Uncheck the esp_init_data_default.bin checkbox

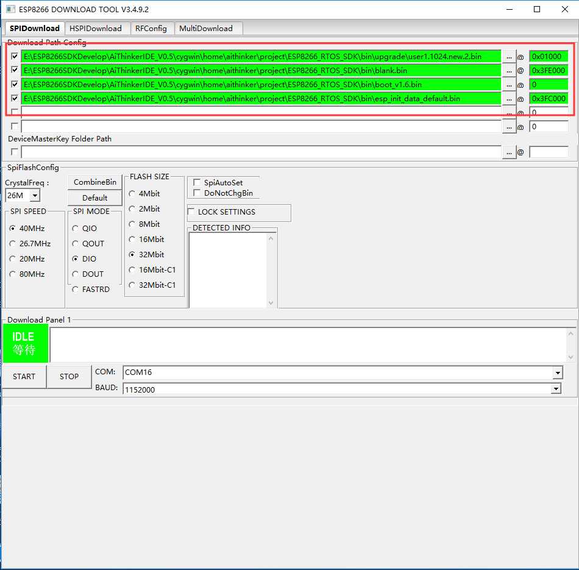point(15,98)
